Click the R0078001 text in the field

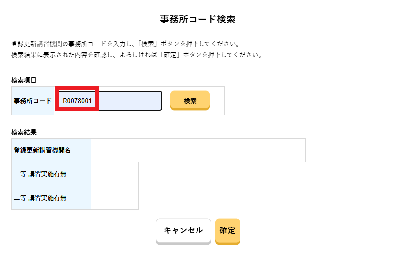click(x=77, y=101)
